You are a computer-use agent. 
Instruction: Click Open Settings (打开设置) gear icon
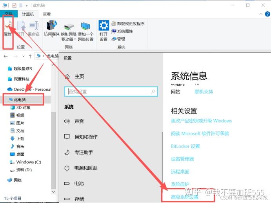click(104, 31)
